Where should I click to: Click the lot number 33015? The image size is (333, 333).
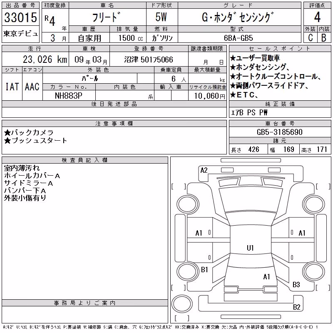pos(20,17)
